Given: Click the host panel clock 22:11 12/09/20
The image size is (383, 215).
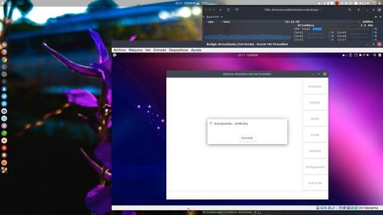Looking at the screenshot, I should (186, 3).
